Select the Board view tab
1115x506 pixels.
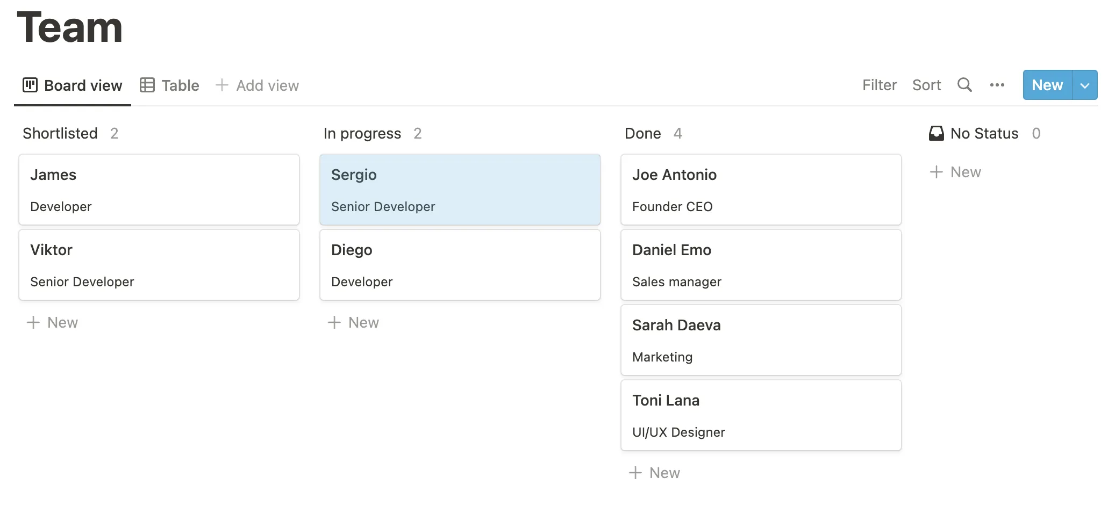click(83, 85)
